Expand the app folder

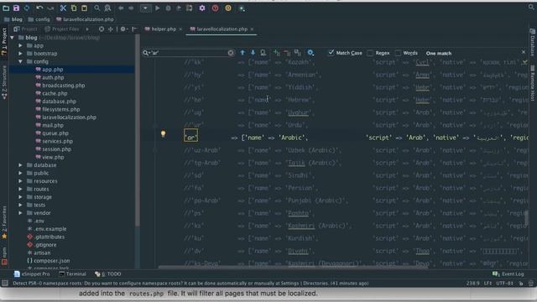tap(20, 45)
